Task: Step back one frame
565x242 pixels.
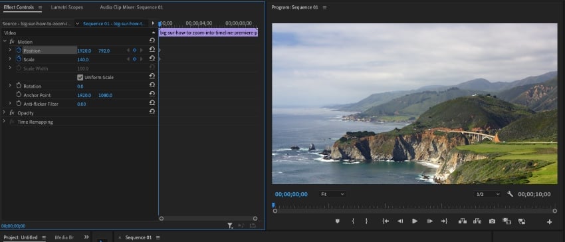Action: click(x=400, y=221)
